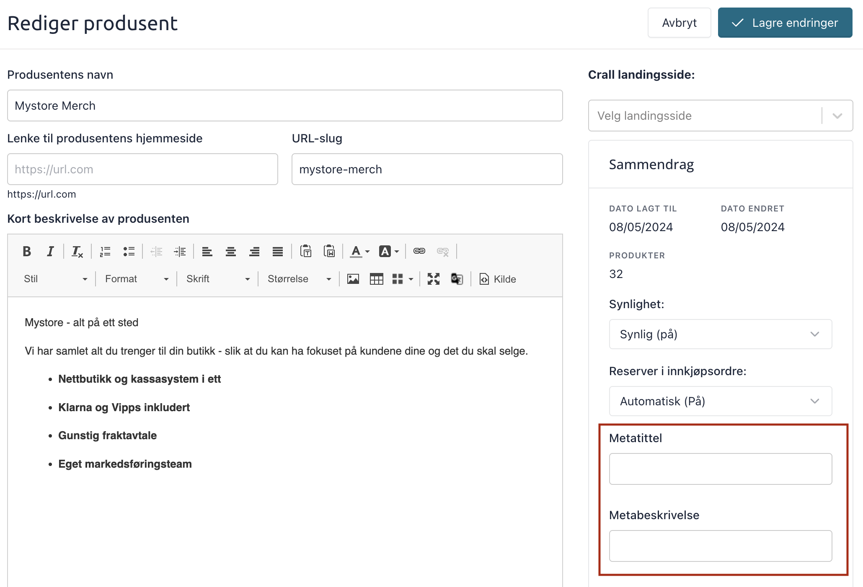
Task: Edit the URL-slug field
Action: pyautogui.click(x=427, y=169)
